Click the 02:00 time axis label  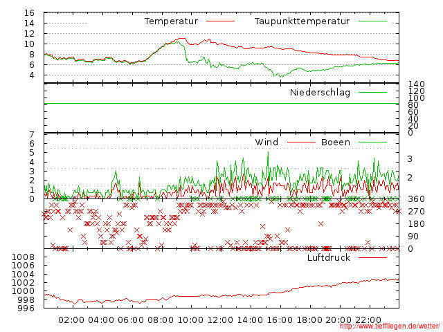click(71, 320)
